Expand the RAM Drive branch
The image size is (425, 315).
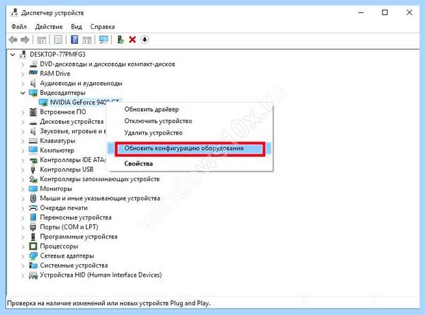pos(23,74)
